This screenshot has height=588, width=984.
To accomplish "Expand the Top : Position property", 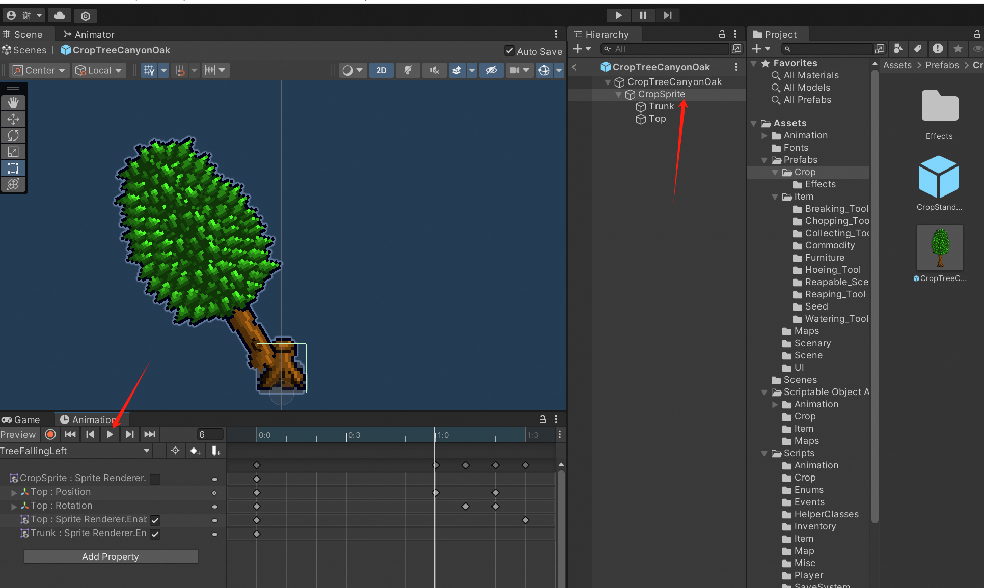I will point(14,492).
